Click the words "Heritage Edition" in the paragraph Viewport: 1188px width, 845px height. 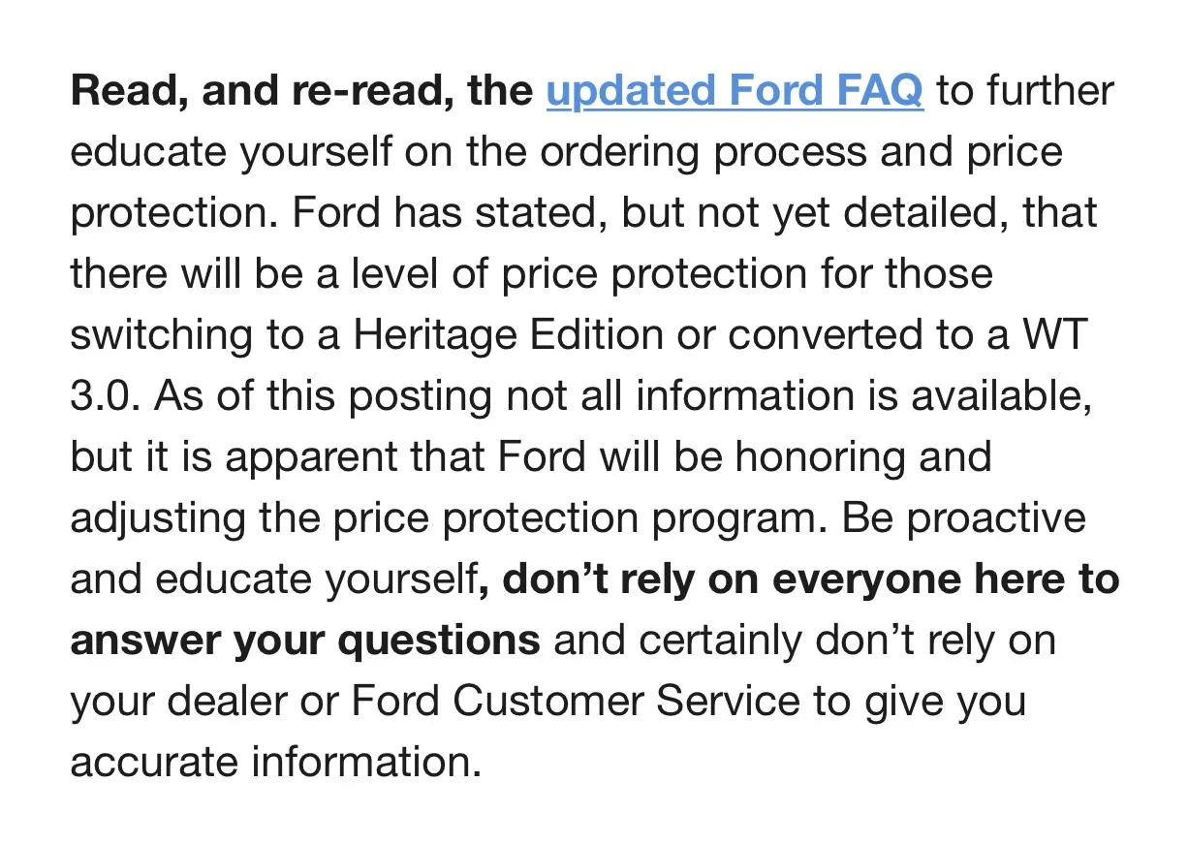(x=509, y=335)
